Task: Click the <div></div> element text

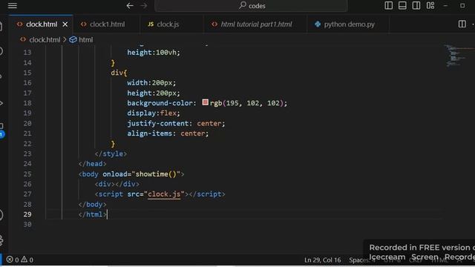Action: coord(117,184)
